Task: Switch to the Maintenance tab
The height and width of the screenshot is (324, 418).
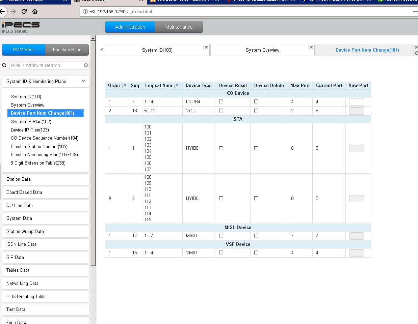Action: (x=179, y=27)
